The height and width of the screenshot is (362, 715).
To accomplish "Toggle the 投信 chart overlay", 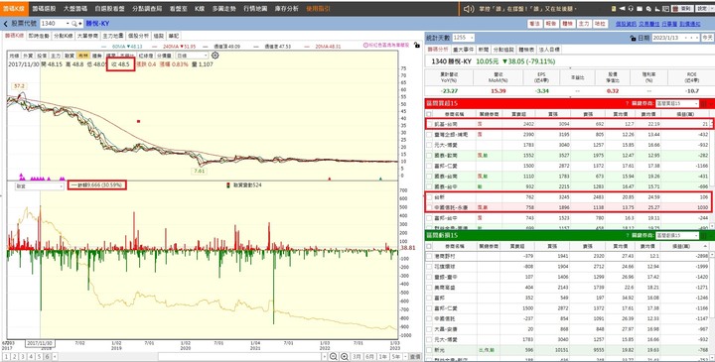I will pyautogui.click(x=42, y=56).
